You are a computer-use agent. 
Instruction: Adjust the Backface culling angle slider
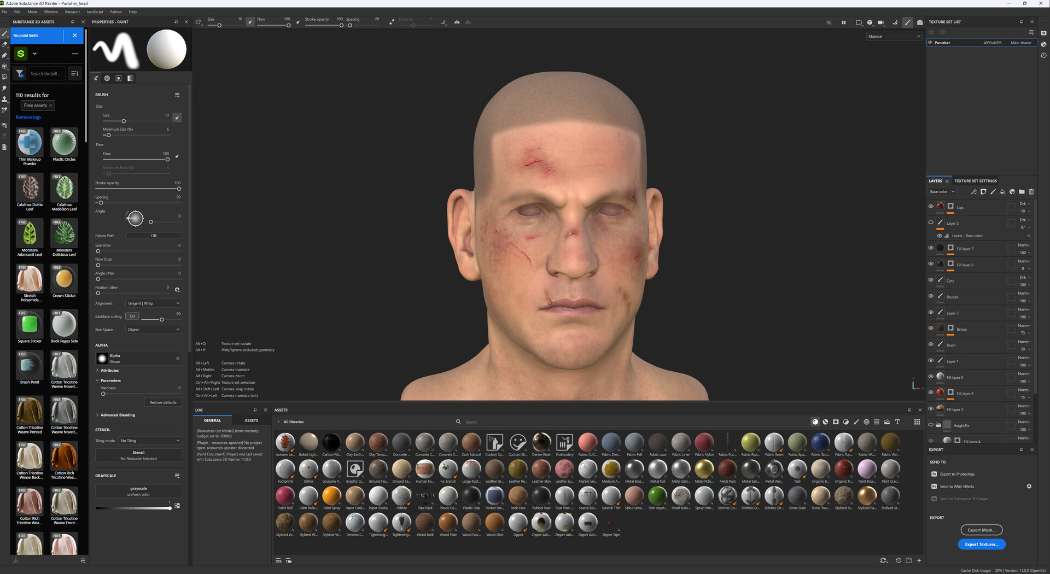point(161,319)
